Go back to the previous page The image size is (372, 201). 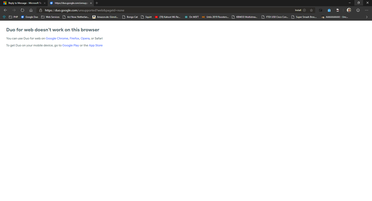[x=6, y=10]
